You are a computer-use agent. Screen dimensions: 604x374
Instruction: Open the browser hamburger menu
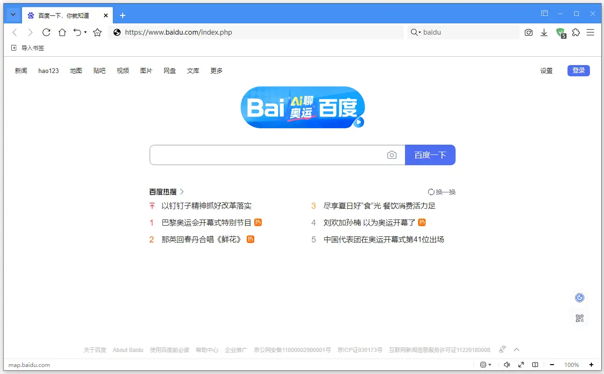click(590, 32)
